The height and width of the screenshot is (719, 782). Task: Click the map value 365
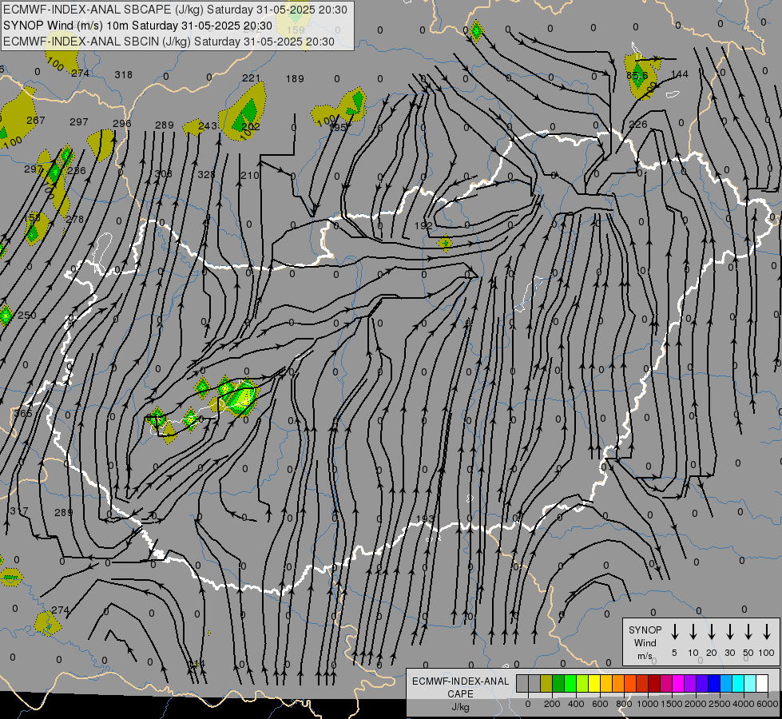pos(23,414)
